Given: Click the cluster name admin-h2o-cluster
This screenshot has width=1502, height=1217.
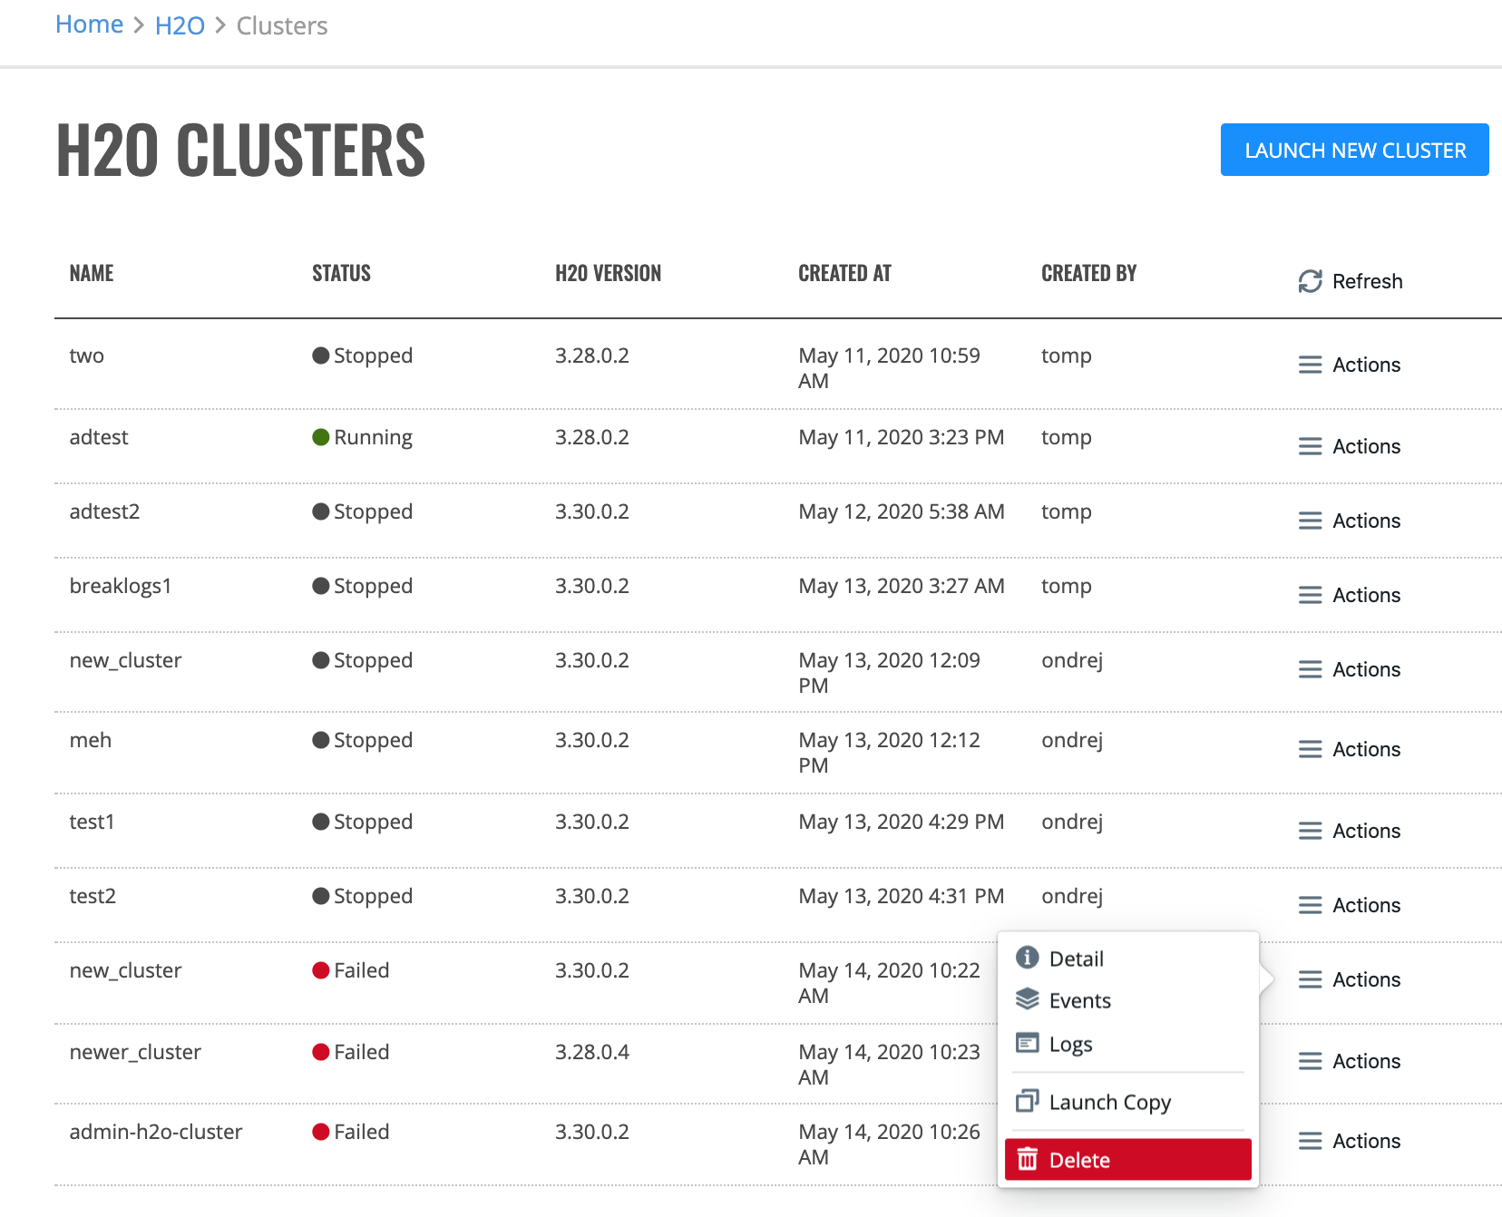Looking at the screenshot, I should (156, 1132).
